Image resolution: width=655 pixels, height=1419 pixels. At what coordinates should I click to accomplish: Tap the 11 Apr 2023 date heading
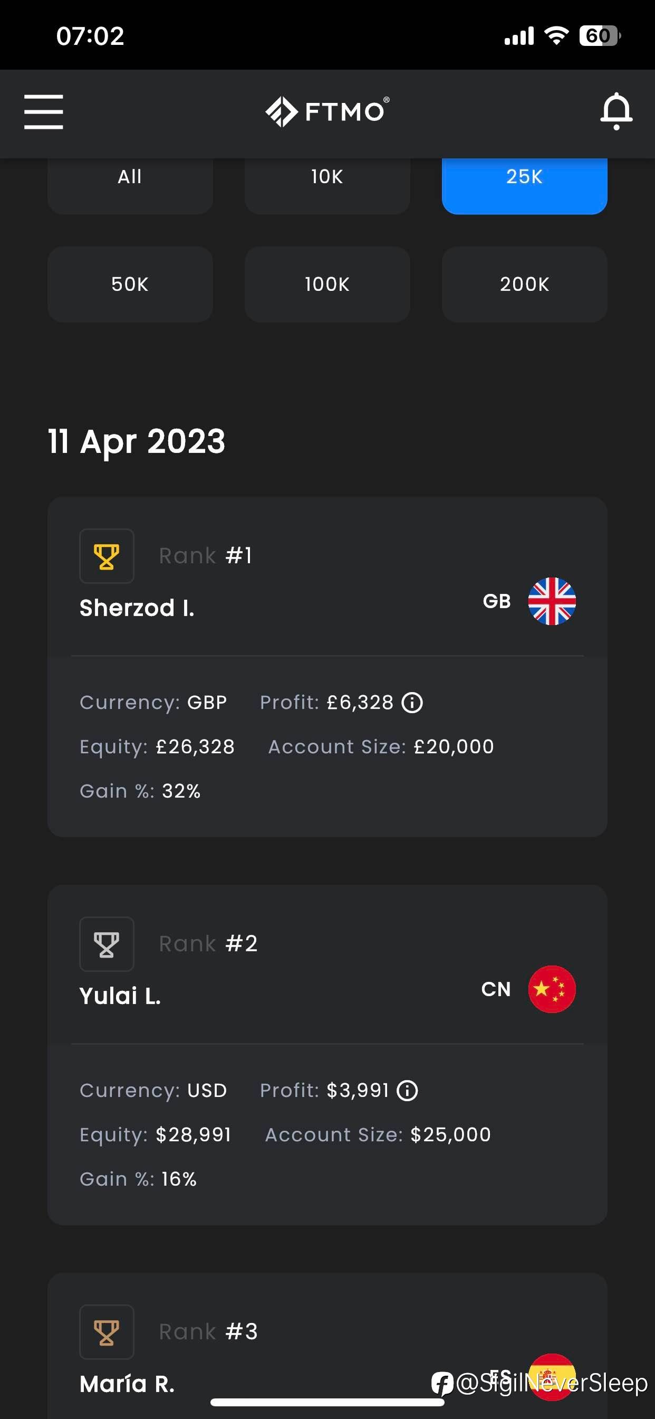pos(137,441)
